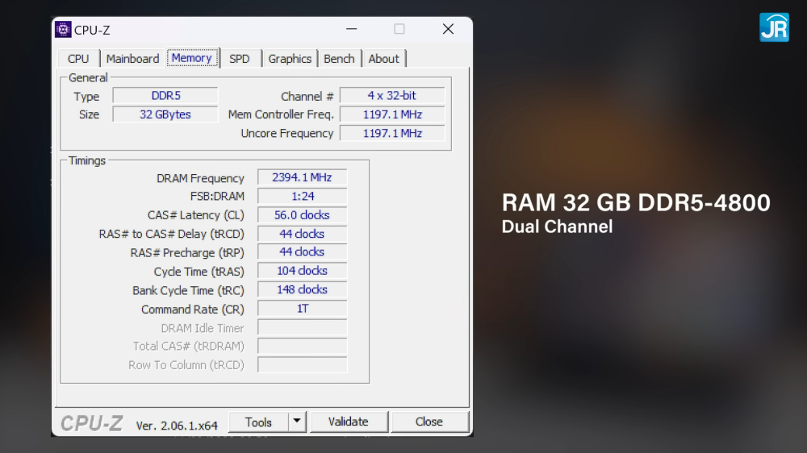
Task: Minimize the CPU-Z window
Action: (x=352, y=29)
